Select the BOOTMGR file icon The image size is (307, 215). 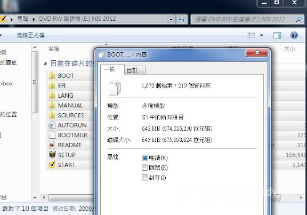[x=52, y=135]
